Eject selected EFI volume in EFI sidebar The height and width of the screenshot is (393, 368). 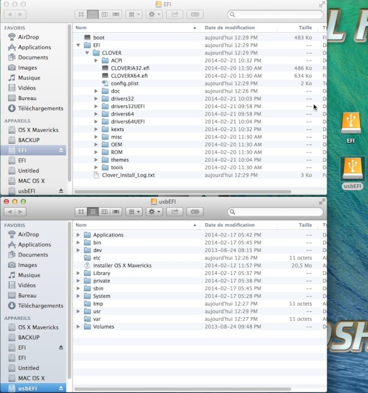pyautogui.click(x=61, y=150)
